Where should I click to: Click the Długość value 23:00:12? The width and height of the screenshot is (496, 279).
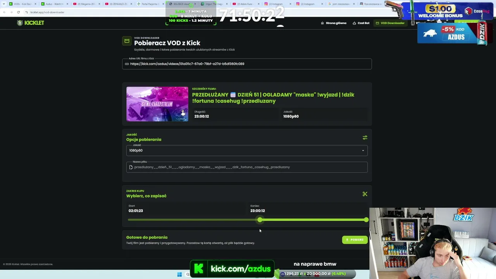[x=201, y=116]
